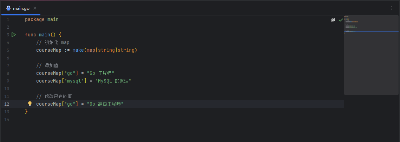Click the closing brace on line 13

click(x=26, y=112)
